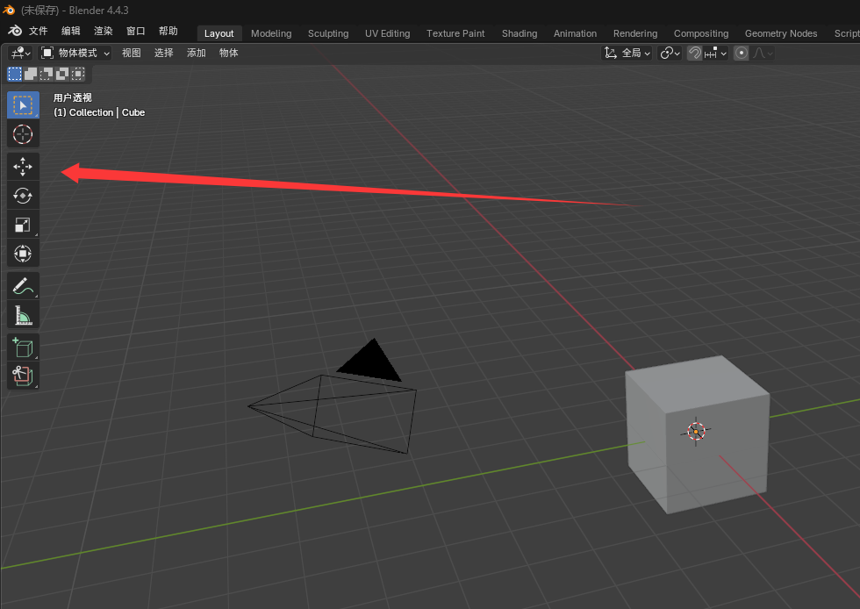
Task: Open the 物体模式 mode dropdown
Action: [75, 54]
